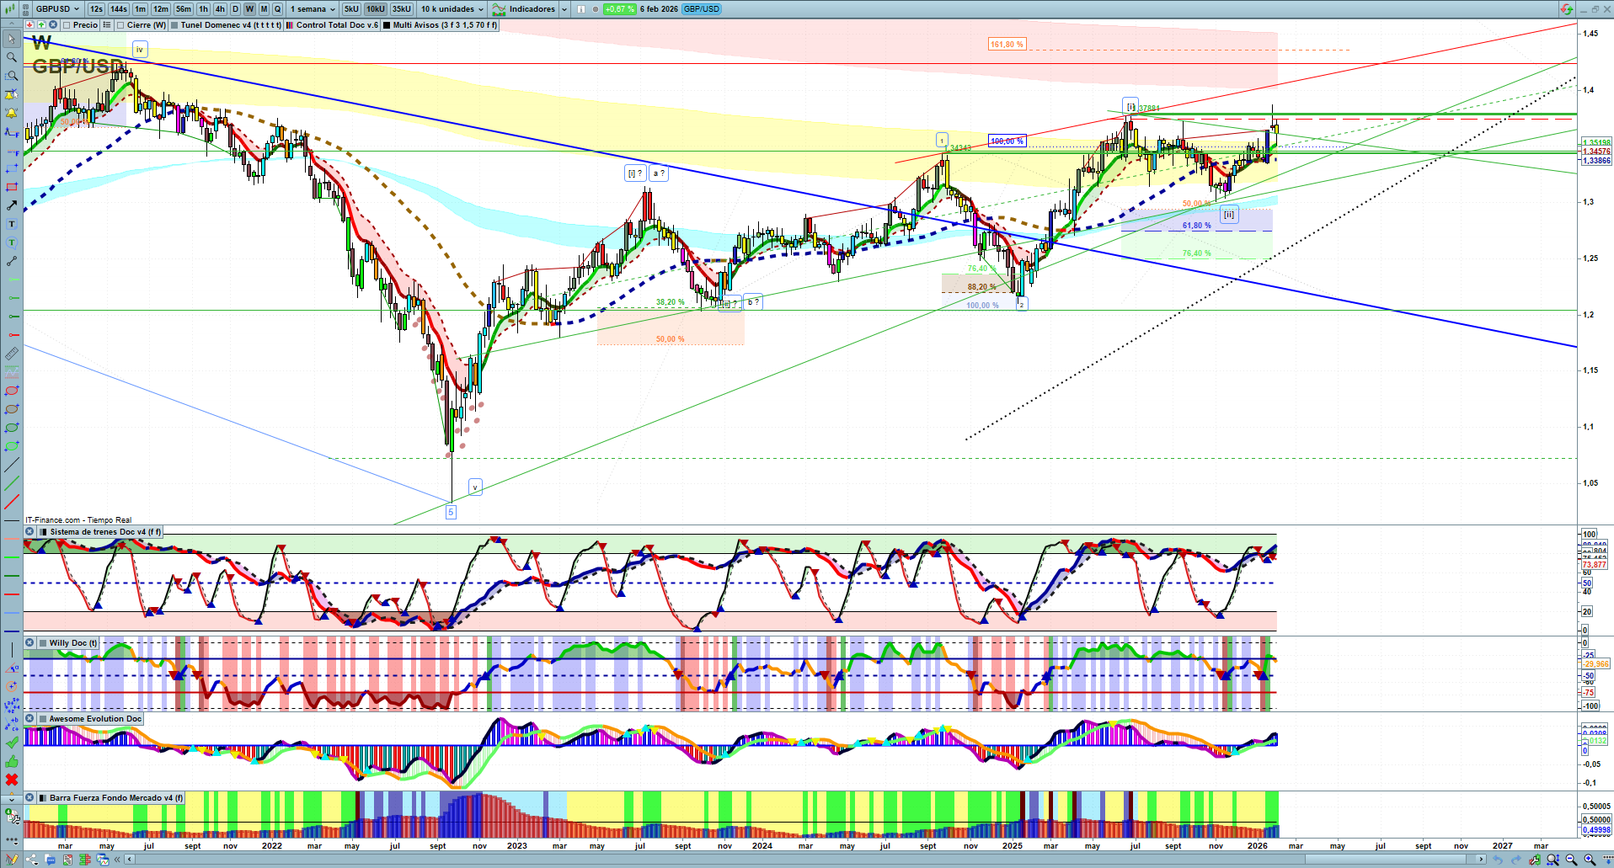The width and height of the screenshot is (1614, 868).
Task: Select the segment line tool
Action: coord(12,261)
